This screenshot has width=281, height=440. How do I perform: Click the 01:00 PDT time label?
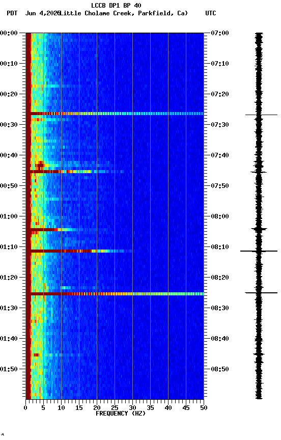click(9, 216)
